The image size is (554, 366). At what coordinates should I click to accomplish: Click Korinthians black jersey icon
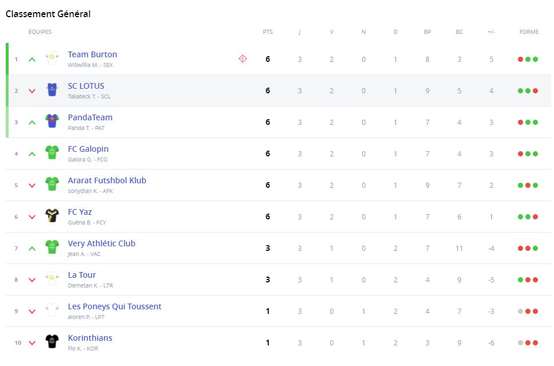pyautogui.click(x=52, y=342)
